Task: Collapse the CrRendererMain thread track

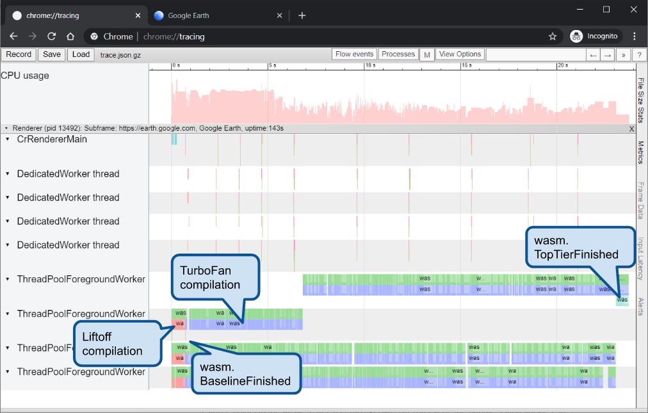Action: (8, 139)
